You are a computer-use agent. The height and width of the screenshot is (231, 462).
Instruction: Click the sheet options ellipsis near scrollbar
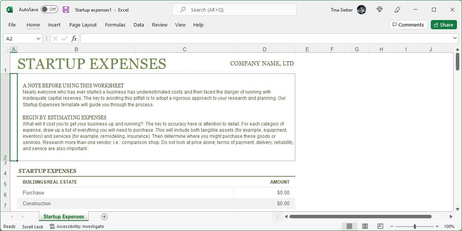(277, 216)
